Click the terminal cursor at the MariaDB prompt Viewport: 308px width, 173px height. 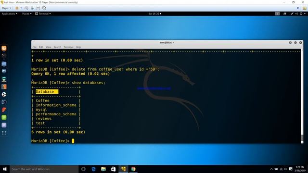73,141
